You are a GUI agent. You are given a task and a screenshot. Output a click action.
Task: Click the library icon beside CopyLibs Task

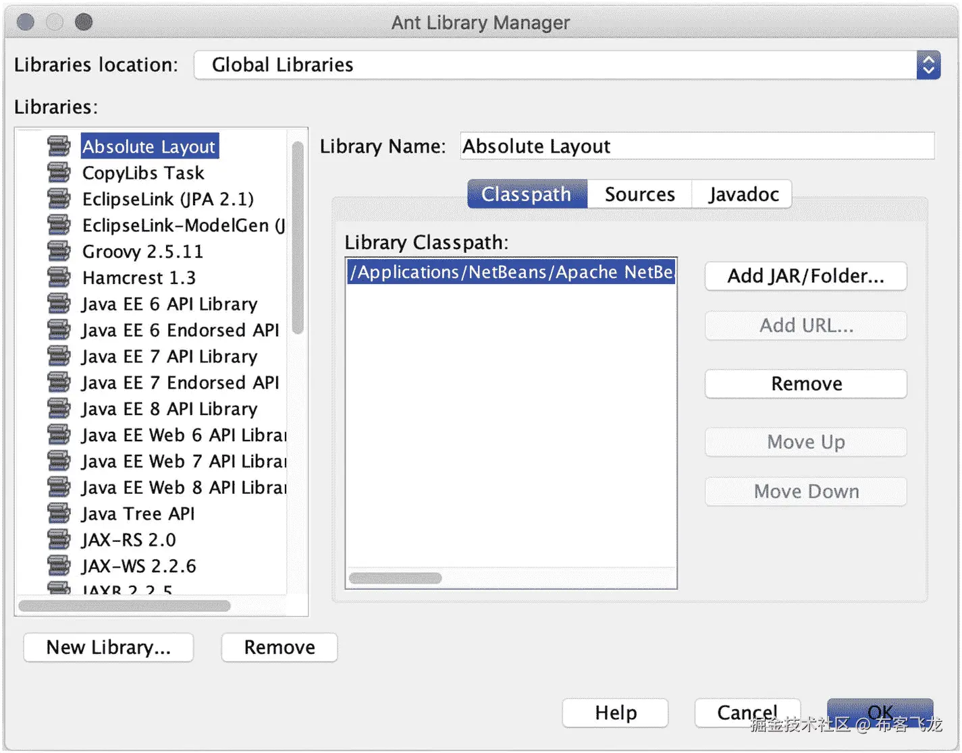(x=59, y=173)
